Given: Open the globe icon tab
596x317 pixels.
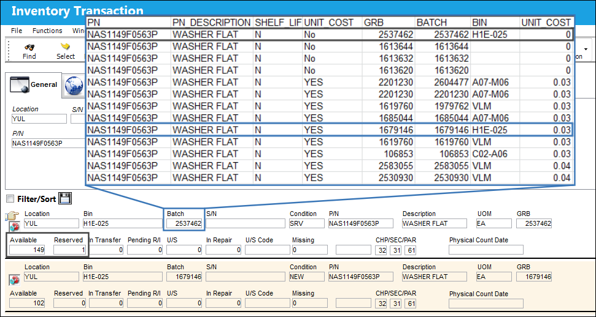Looking at the screenshot, I should point(74,85).
